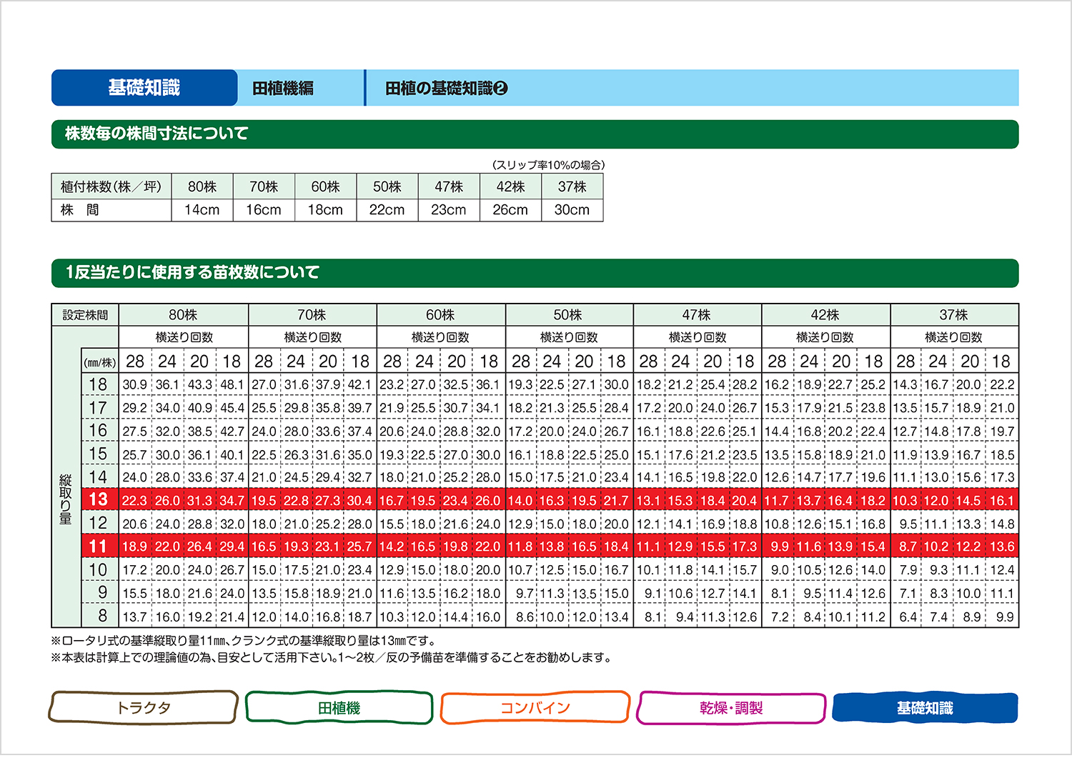Click the 45.4 value cell
Screen dimensions: 1072x758
click(x=232, y=408)
